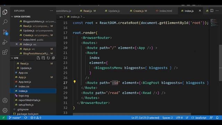This screenshot has height=125, width=222.
Task: Change language mode JavaScript
Action: click(x=199, y=118)
